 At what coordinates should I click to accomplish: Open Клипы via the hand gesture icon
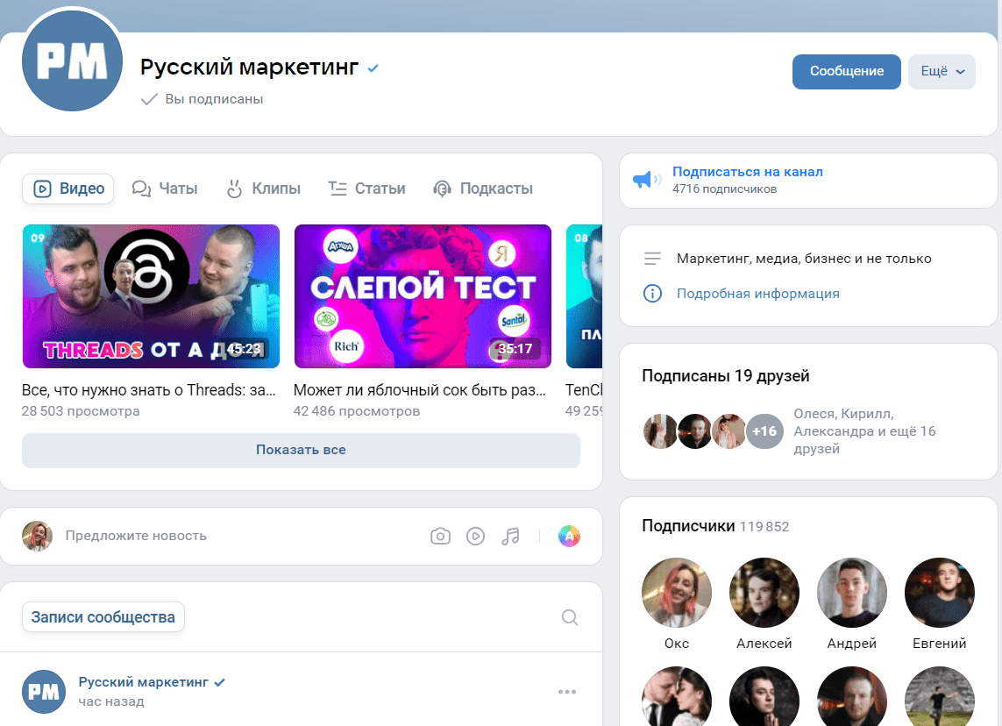coord(234,188)
